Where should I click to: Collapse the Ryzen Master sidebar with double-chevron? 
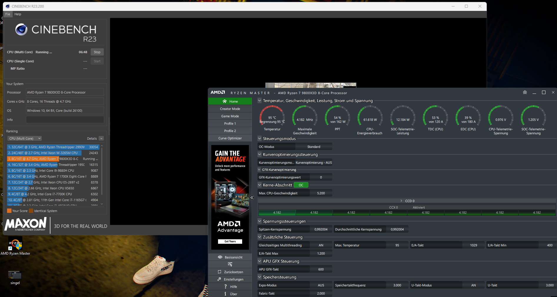pos(252,198)
